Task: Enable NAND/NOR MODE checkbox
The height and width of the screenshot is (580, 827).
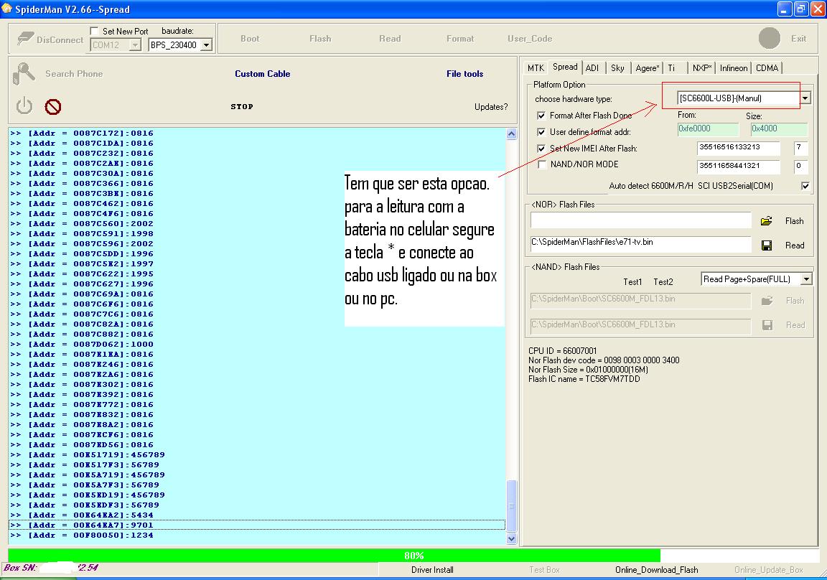Action: point(542,164)
